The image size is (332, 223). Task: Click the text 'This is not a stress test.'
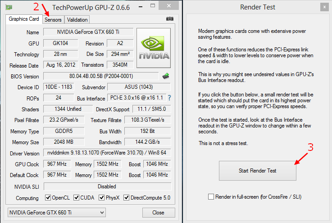coord(223,143)
